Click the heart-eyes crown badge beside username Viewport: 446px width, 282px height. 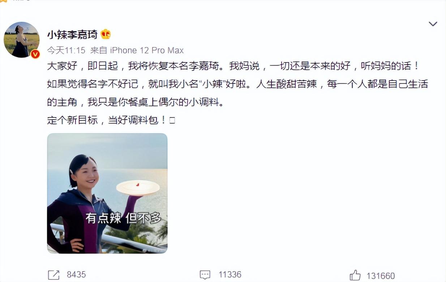coord(106,34)
